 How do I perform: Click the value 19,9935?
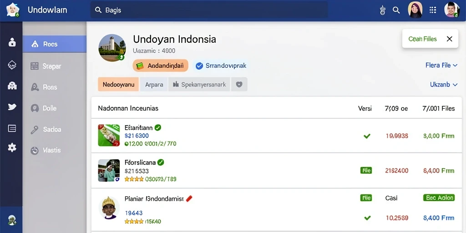[397, 136]
